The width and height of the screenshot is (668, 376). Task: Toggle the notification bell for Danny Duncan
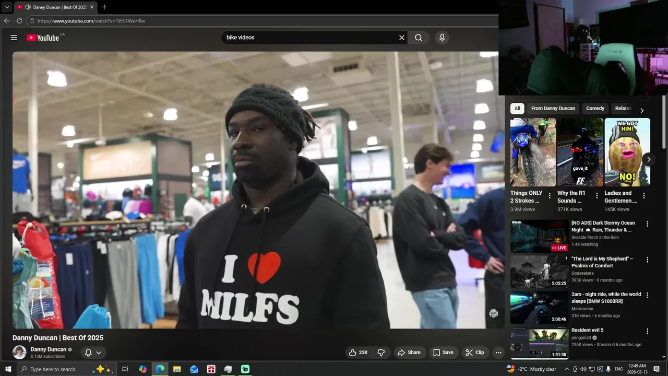click(x=88, y=352)
